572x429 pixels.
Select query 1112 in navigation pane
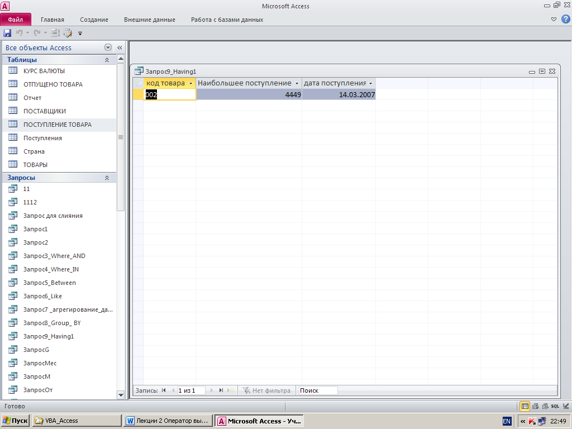59,202
